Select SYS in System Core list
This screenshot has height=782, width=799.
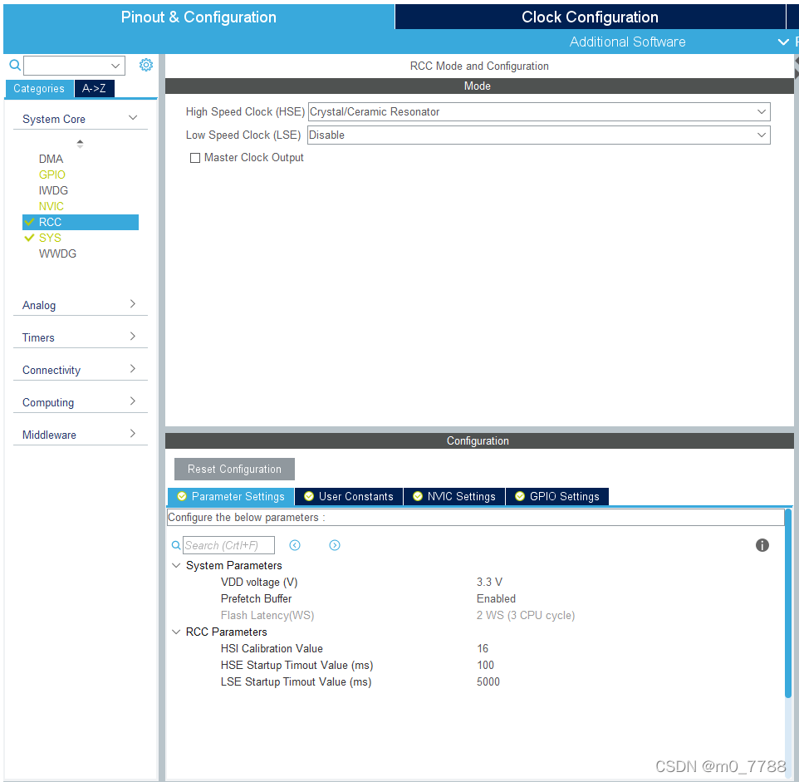(x=50, y=238)
